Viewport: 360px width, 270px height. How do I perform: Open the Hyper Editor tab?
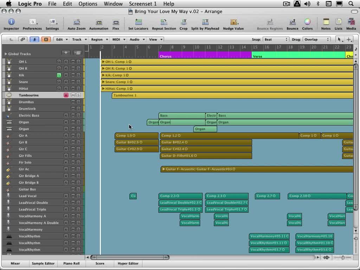point(128,263)
